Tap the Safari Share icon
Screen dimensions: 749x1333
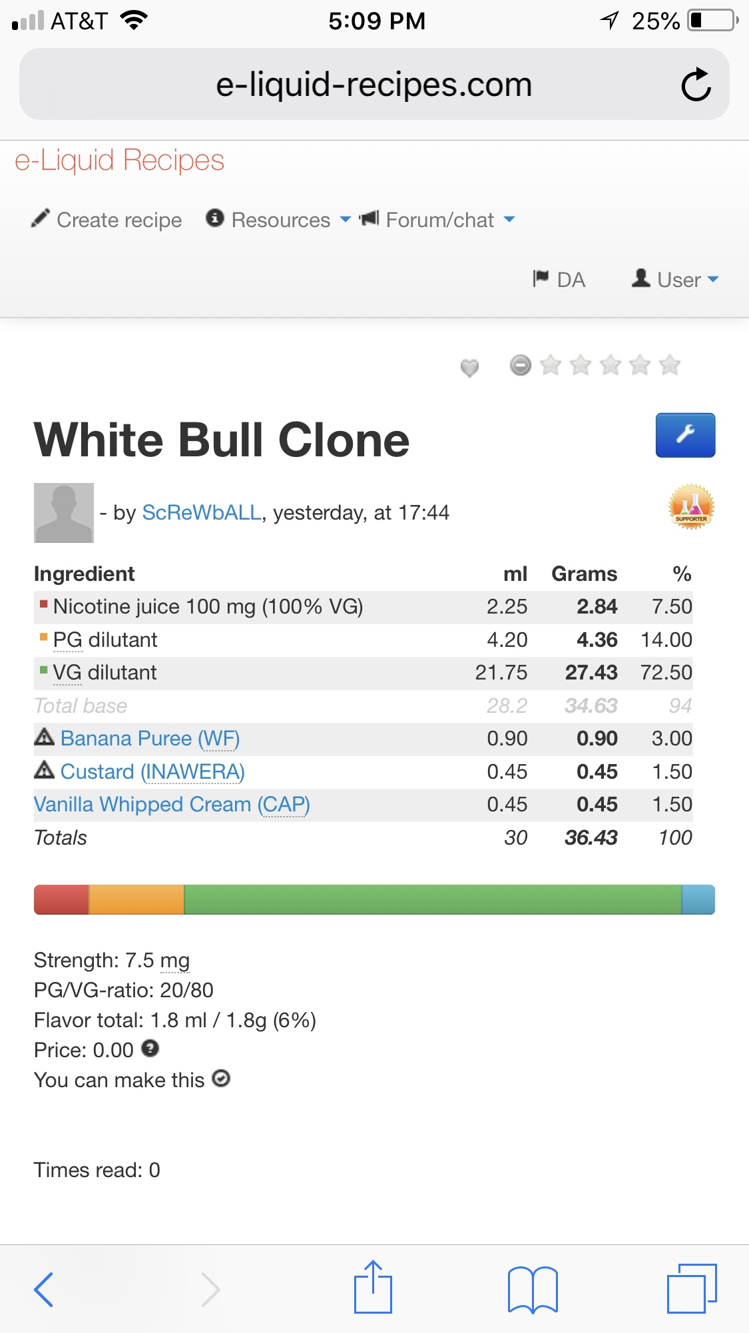pos(373,1288)
